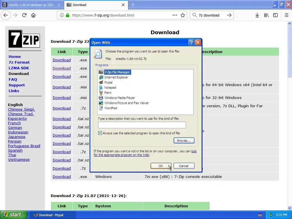
Task: Open the Library bookshelf icon
Action: tap(266, 15)
